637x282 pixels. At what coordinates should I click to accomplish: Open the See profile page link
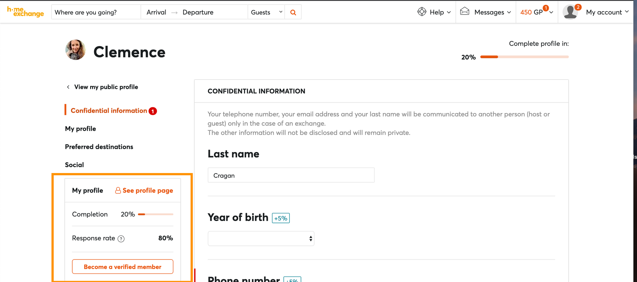144,191
